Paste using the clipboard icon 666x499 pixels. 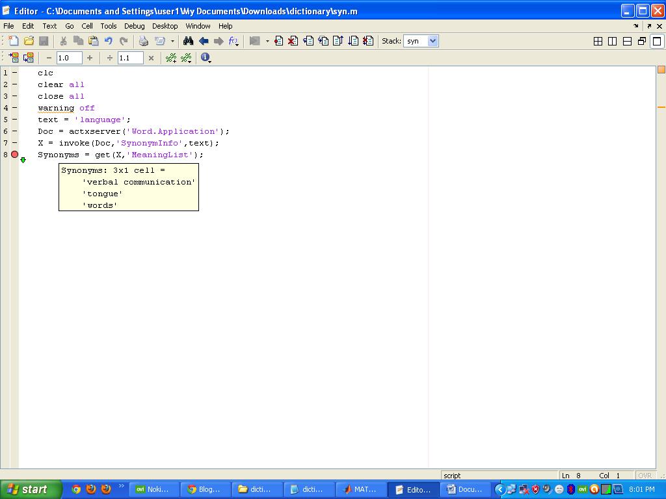tap(94, 41)
